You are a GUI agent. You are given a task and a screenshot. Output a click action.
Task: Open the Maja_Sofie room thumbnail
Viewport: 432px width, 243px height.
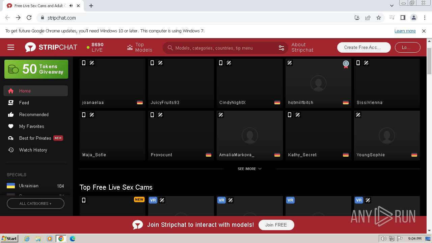tap(112, 135)
